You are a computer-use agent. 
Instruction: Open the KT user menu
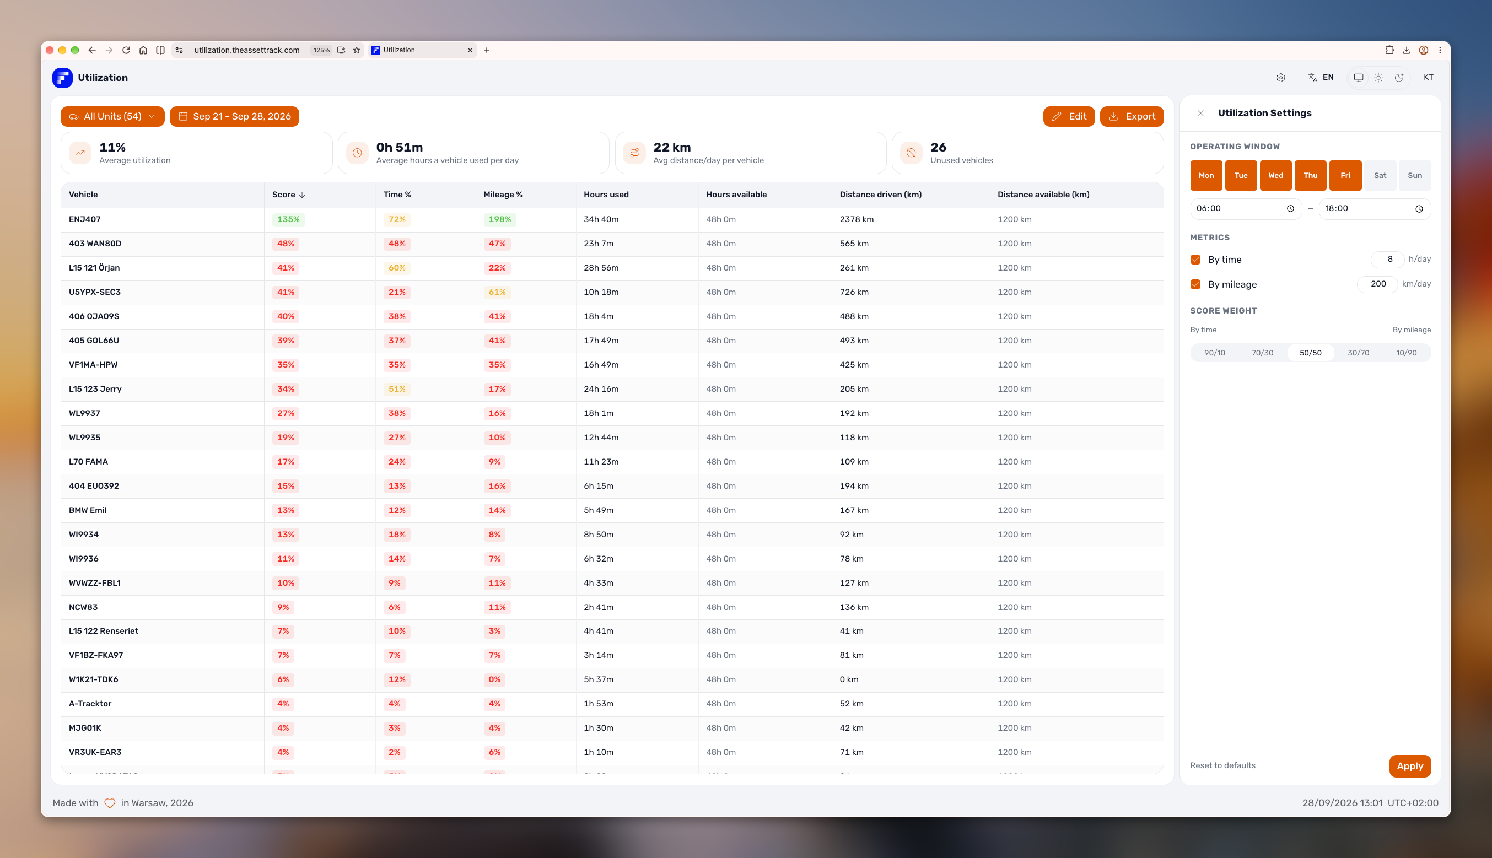[1429, 78]
